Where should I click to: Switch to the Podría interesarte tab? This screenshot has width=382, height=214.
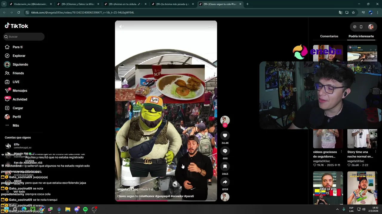361,36
